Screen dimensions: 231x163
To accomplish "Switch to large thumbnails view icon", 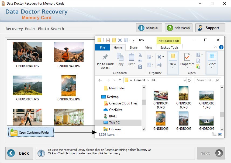I will pyautogui.click(x=220, y=134).
